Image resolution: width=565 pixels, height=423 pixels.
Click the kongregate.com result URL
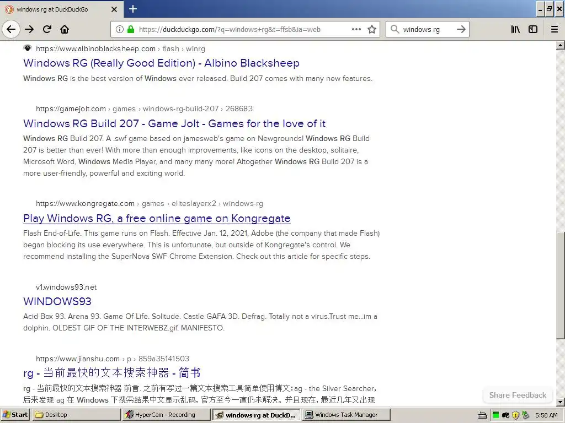pos(149,204)
